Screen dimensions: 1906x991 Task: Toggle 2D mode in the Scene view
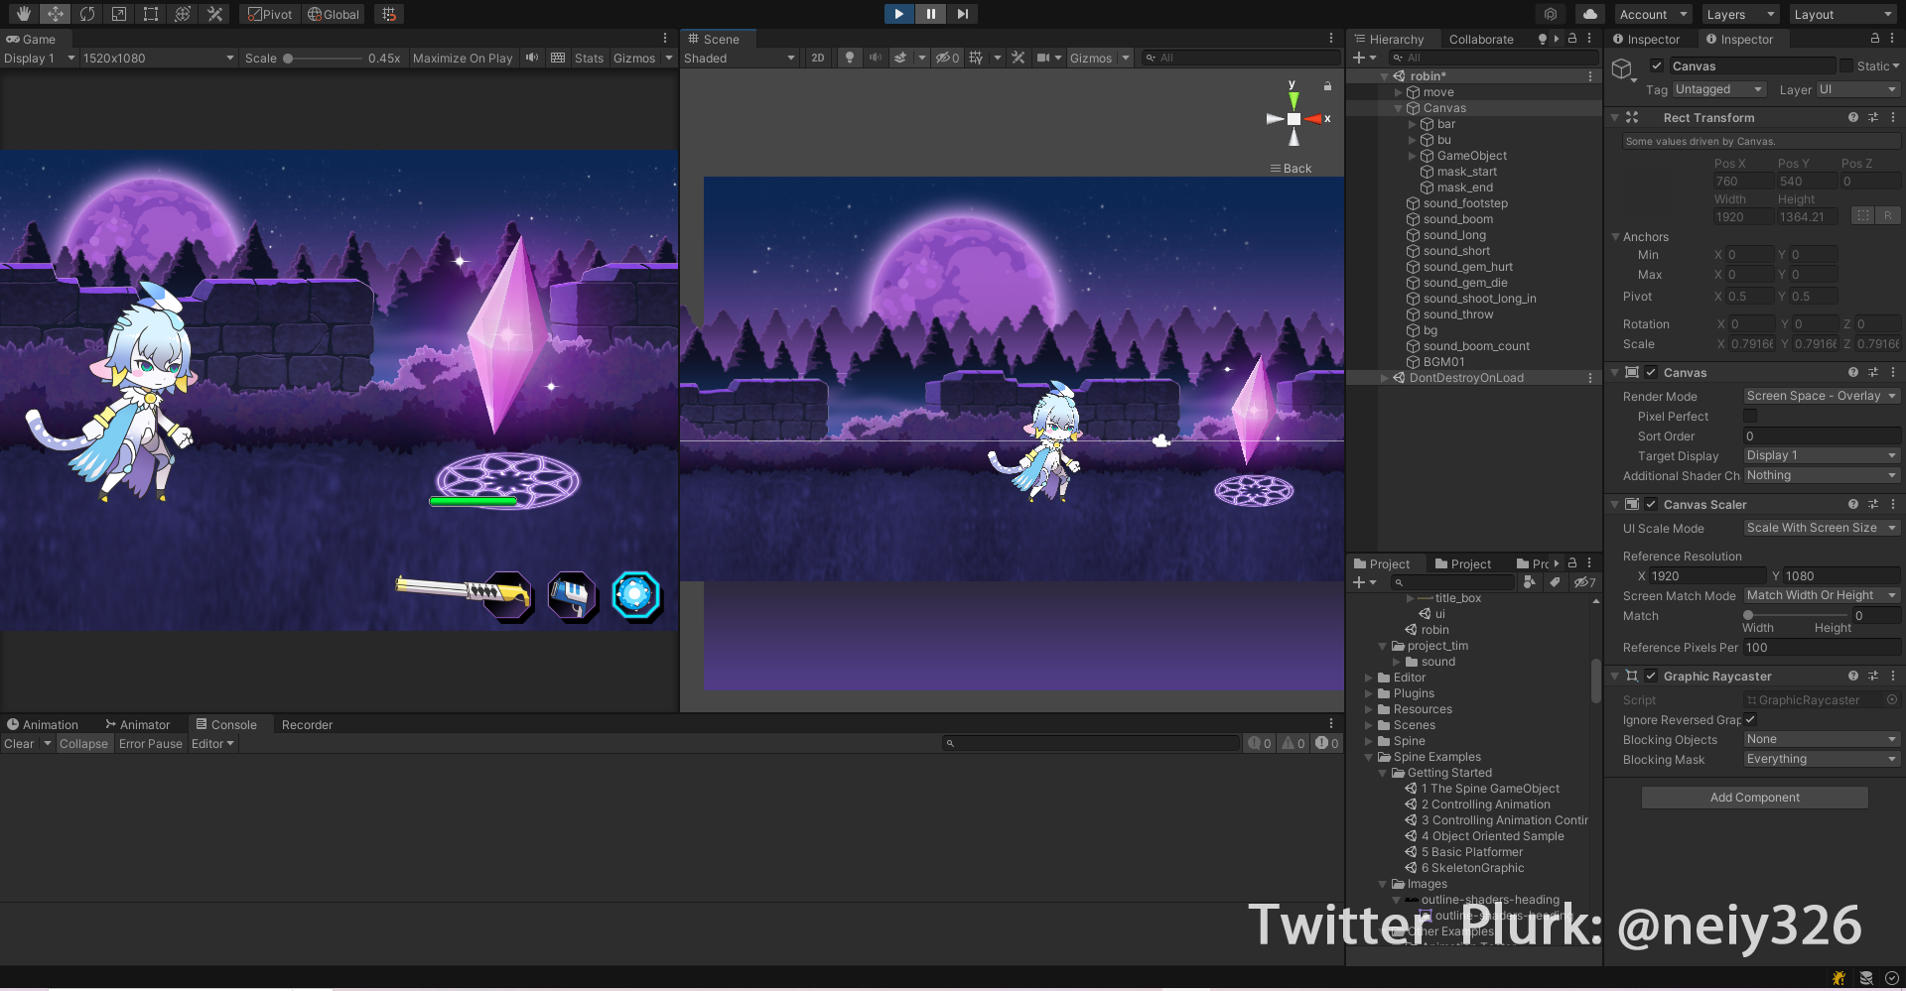click(818, 58)
